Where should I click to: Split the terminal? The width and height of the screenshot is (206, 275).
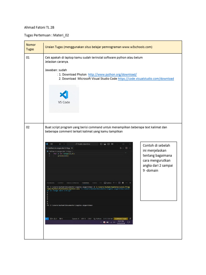pos(119,183)
